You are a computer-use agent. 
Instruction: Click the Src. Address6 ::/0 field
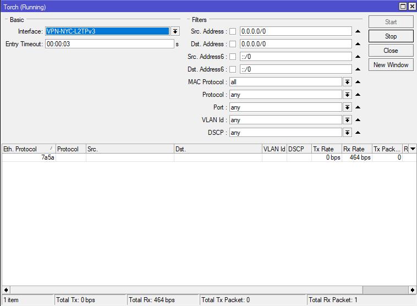point(296,57)
